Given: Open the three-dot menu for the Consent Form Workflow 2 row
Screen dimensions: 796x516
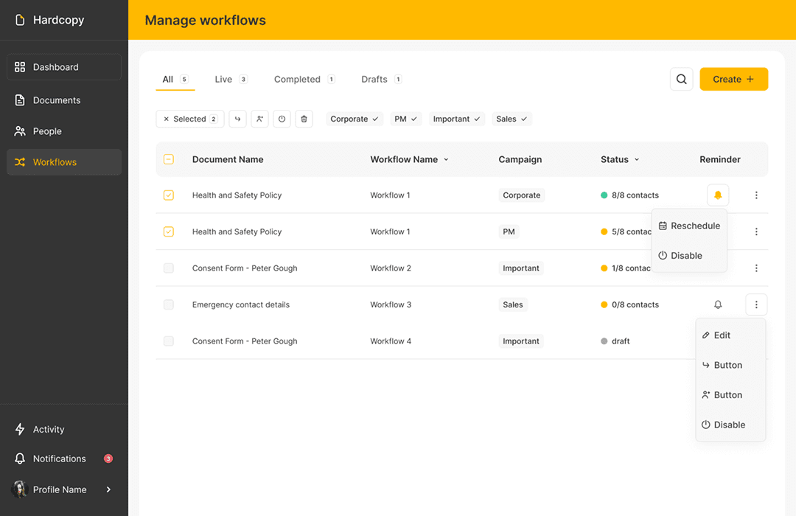Looking at the screenshot, I should click(756, 268).
